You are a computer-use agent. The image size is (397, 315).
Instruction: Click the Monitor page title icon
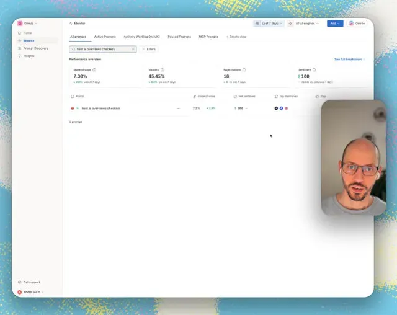71,24
